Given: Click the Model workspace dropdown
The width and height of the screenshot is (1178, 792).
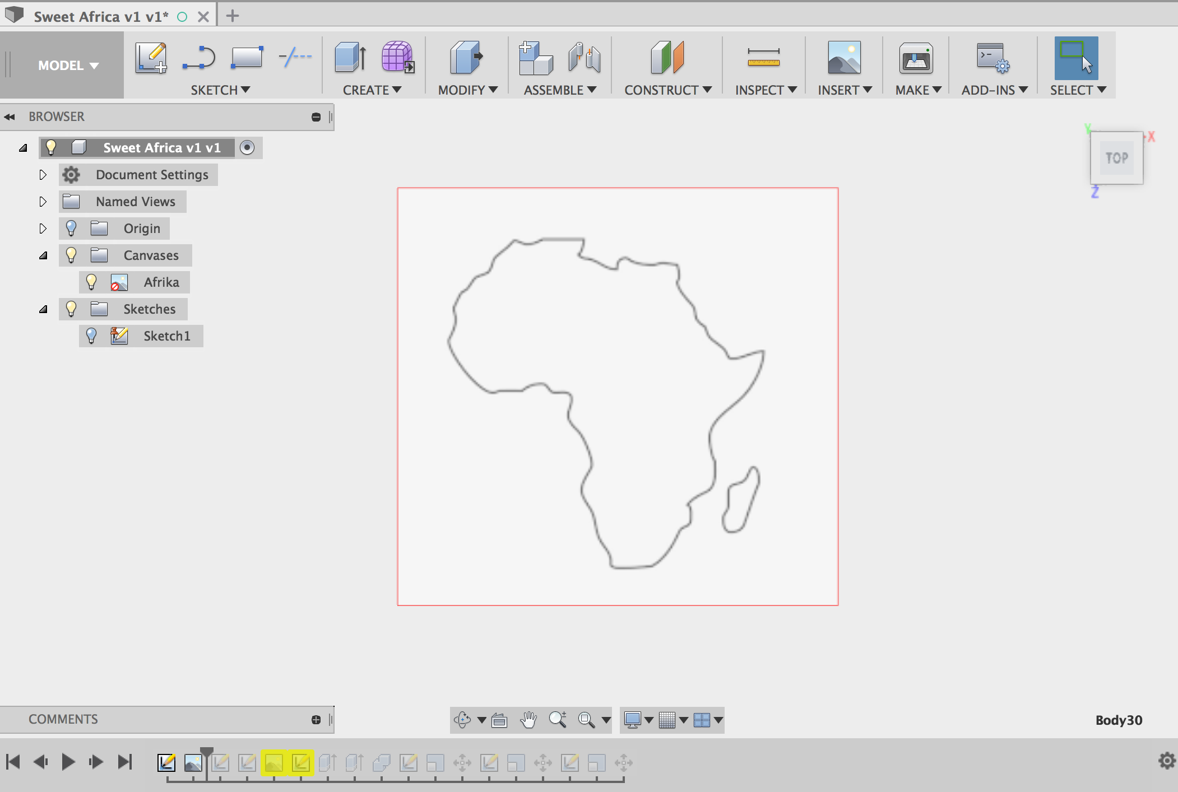Looking at the screenshot, I should (x=66, y=66).
